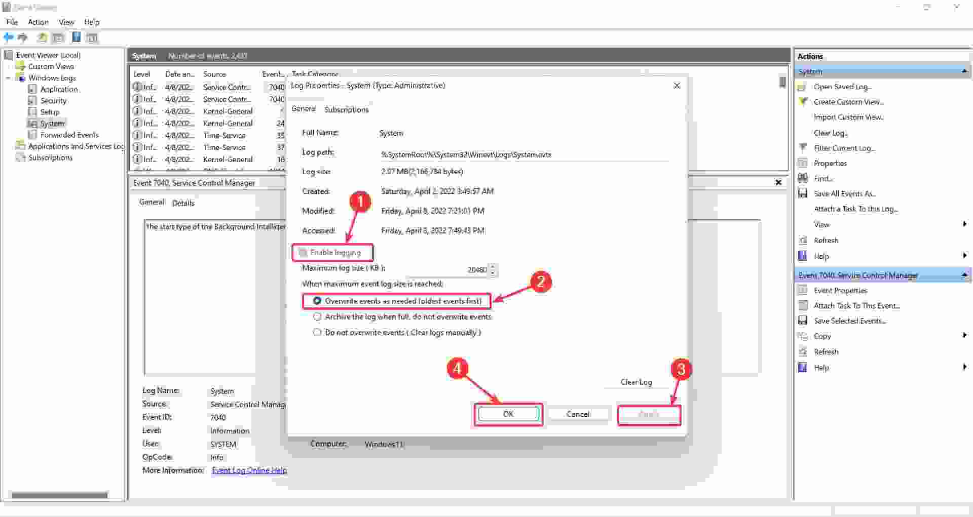Expand the View submenu arrow in Actions
The height and width of the screenshot is (517, 973).
pos(964,224)
